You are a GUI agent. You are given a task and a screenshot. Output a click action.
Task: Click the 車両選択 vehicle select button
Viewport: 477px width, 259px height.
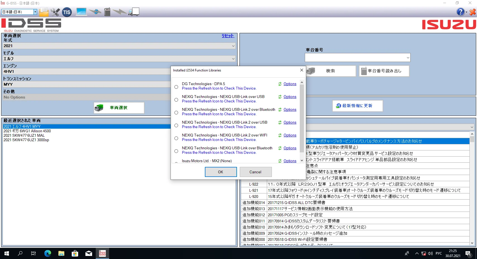click(119, 108)
